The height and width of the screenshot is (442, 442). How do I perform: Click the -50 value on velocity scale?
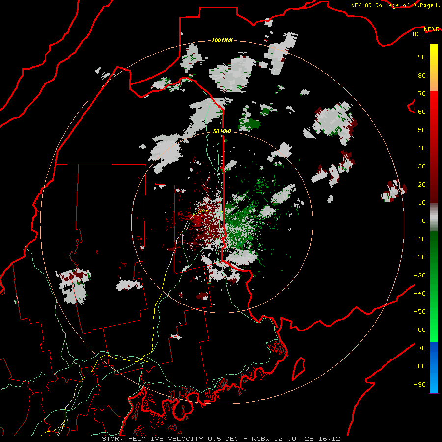(420, 312)
